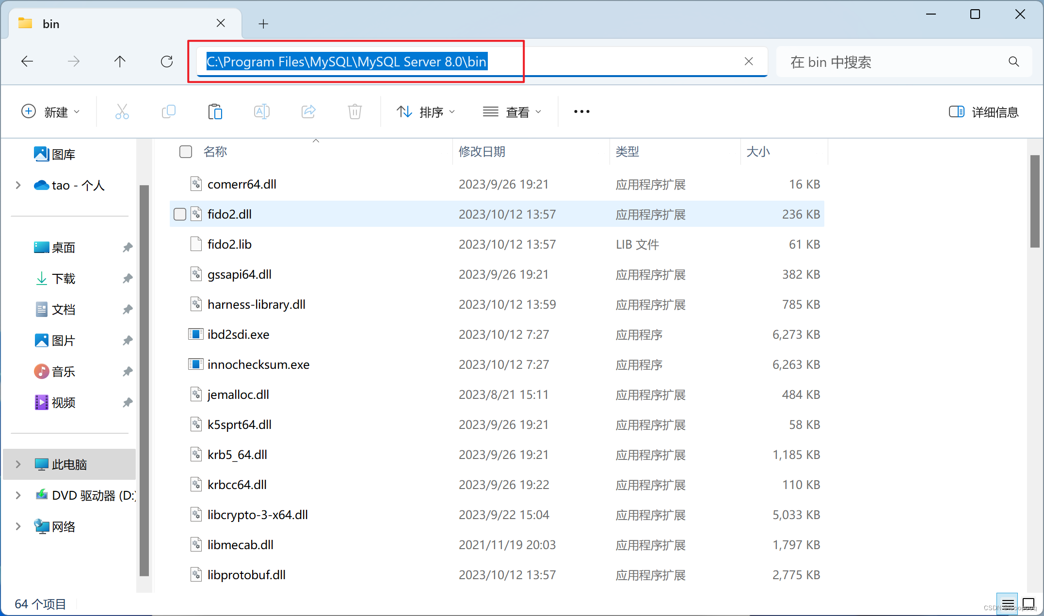
Task: Select the jemalloc.dll file
Action: (497, 395)
